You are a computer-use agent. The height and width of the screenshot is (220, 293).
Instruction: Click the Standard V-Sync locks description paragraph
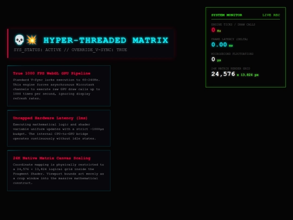click(x=56, y=89)
